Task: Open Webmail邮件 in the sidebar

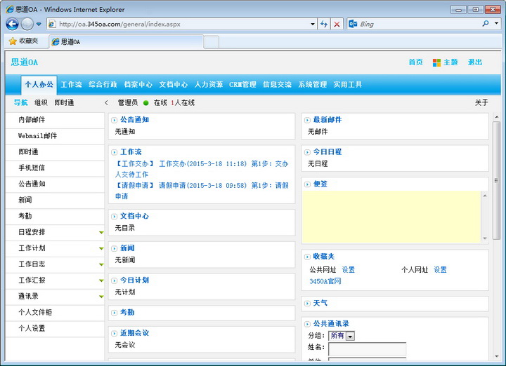Action: point(55,136)
